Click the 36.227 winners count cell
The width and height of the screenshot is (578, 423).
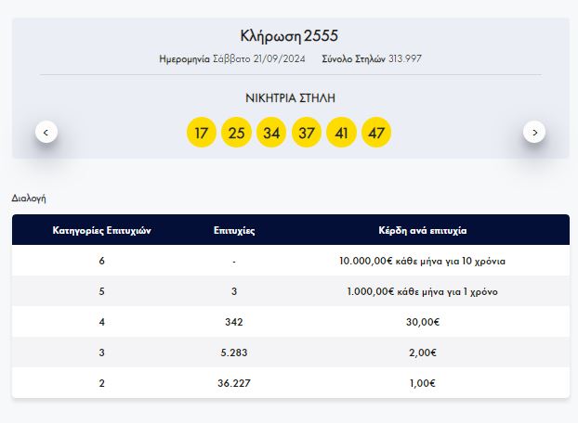tap(234, 383)
